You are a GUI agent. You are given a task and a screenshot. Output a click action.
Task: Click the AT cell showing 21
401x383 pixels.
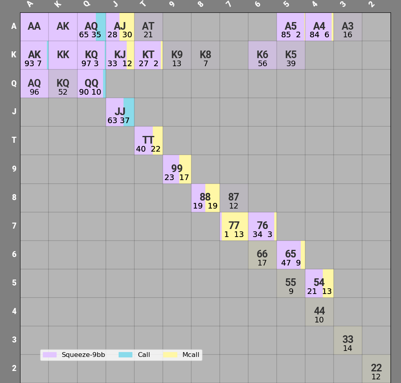148,27
